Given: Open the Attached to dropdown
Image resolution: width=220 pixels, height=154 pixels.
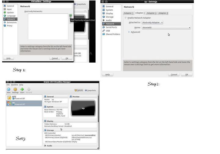Looking at the screenshot, I should [152, 22].
